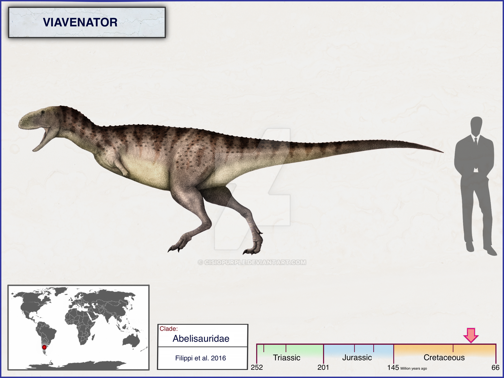This screenshot has height=378, width=504.
Task: Click the red location dot on the map
Action: [44, 347]
